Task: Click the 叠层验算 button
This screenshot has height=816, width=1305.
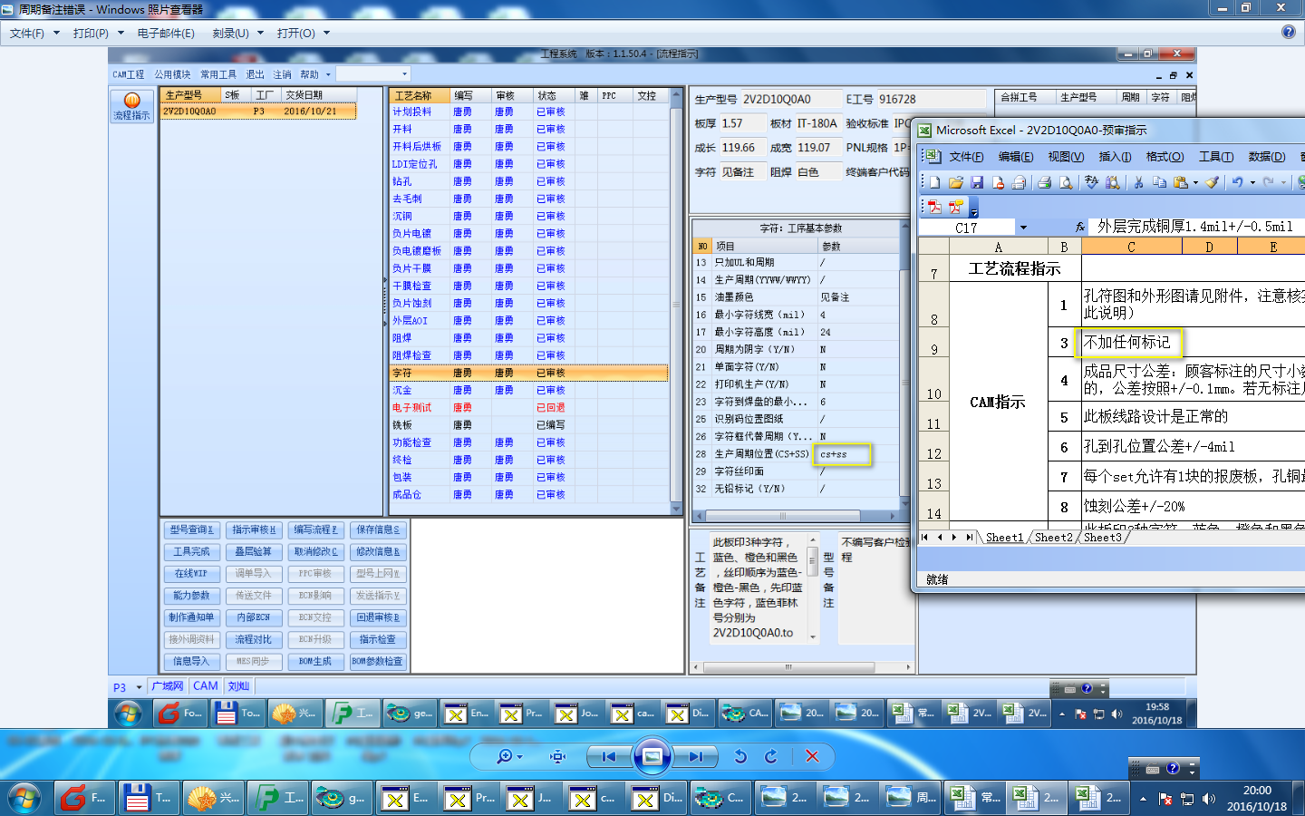Action: (253, 551)
